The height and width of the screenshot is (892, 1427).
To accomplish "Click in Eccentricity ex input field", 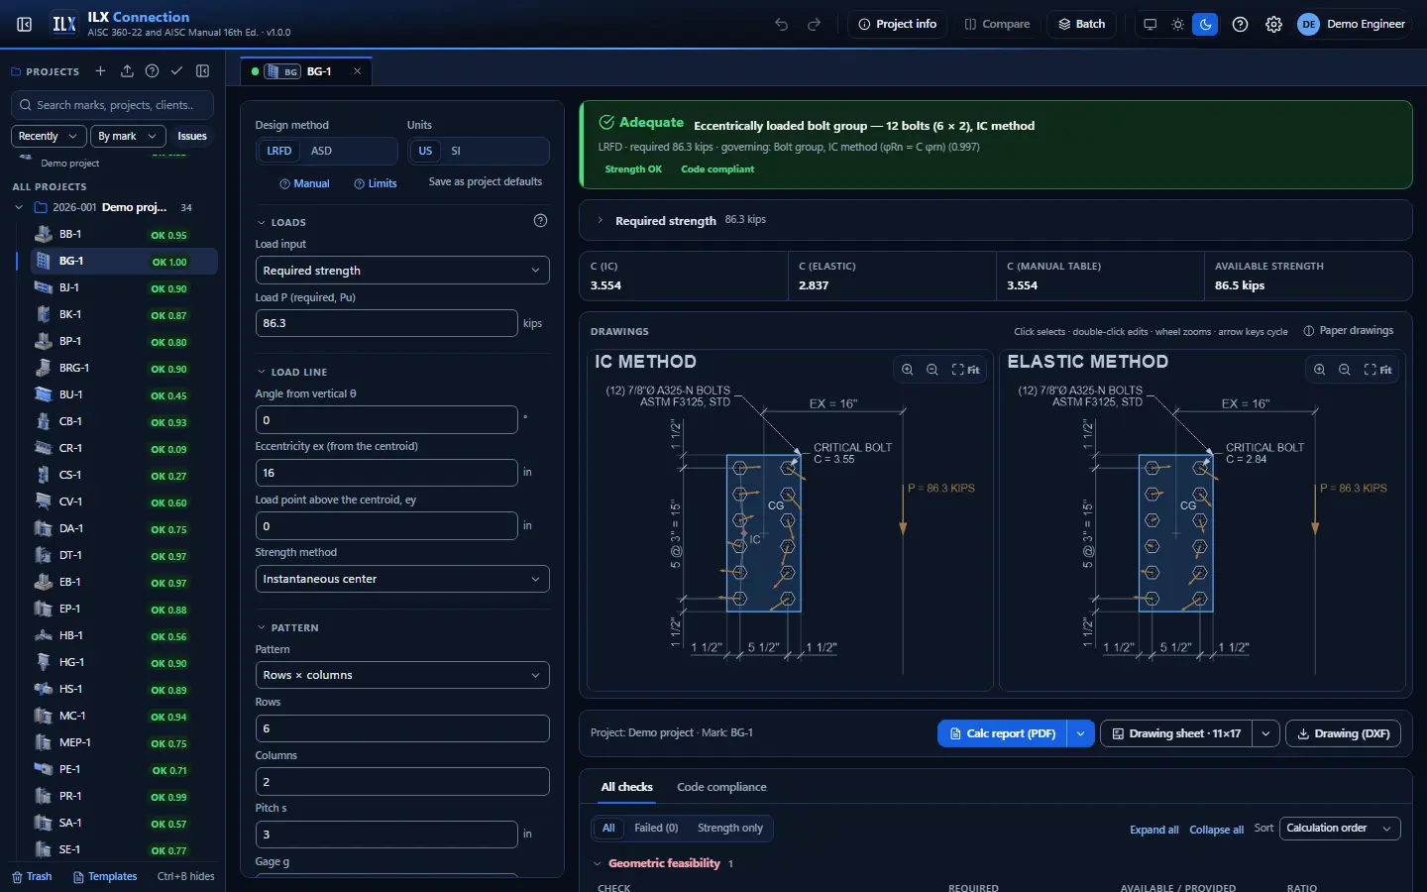I will click(386, 473).
